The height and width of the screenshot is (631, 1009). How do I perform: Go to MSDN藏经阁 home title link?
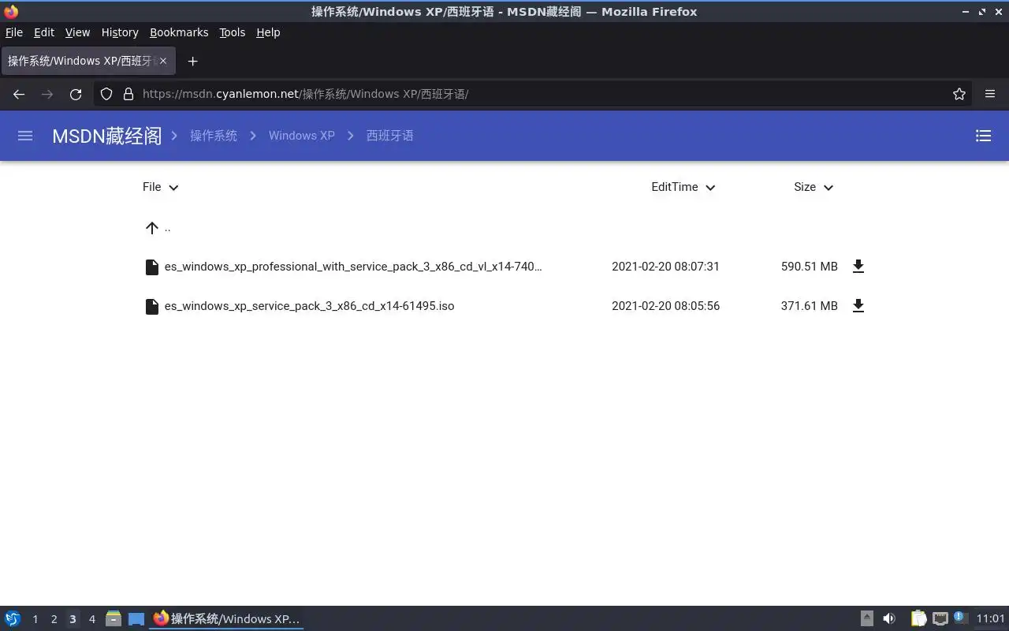pos(107,136)
